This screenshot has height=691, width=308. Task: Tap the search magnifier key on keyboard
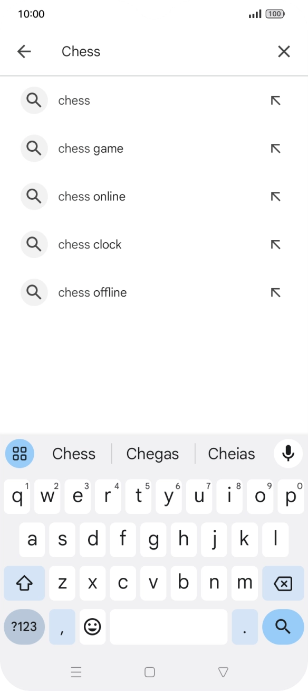283,627
